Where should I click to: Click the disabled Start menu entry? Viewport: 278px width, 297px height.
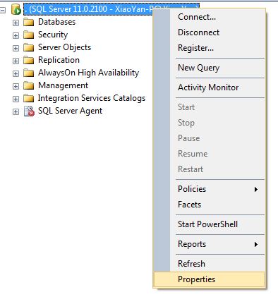[209, 107]
